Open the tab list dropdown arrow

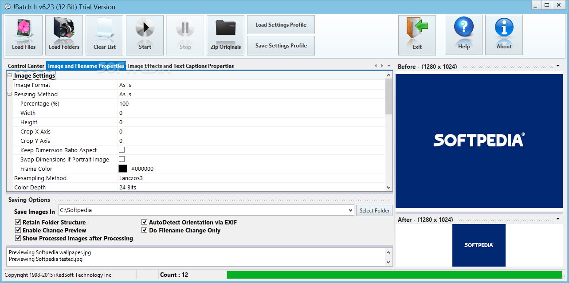(389, 66)
